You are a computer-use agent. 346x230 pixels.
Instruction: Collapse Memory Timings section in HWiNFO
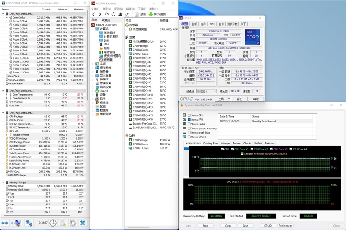[x=3, y=182]
